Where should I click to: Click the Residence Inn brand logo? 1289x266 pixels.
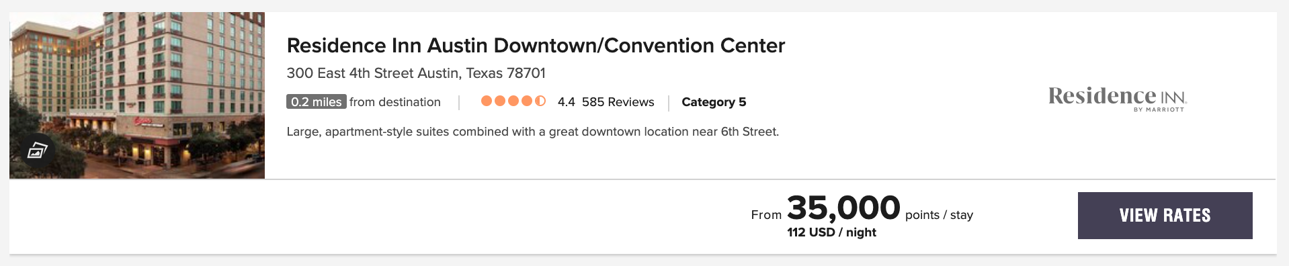click(x=1118, y=98)
